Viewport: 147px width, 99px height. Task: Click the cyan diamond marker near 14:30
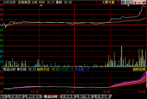tap(128, 5)
